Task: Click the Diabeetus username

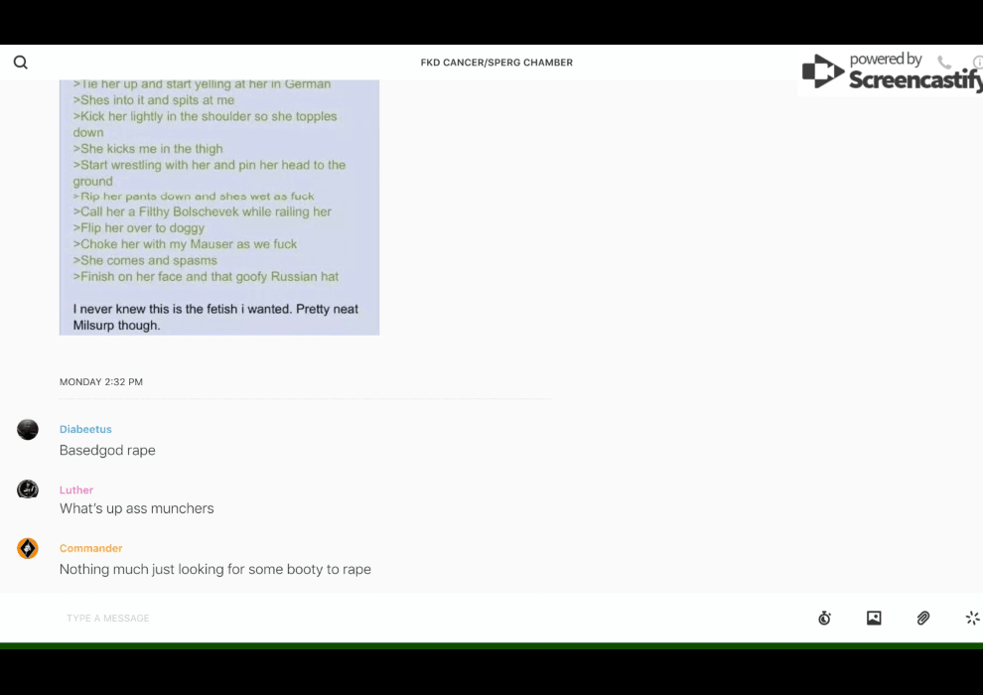Action: (x=85, y=429)
